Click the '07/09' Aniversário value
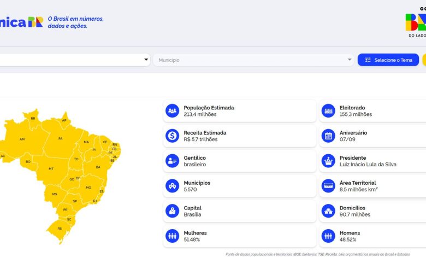The width and height of the screenshot is (426, 257). click(347, 139)
